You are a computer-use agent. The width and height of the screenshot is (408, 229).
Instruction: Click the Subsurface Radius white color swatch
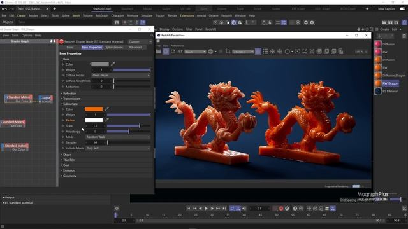click(x=94, y=120)
